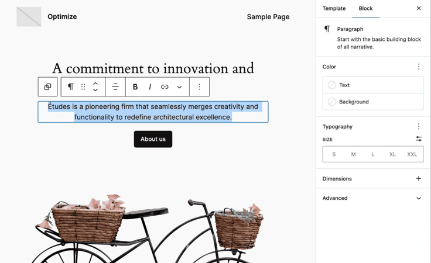Screen dimensions: 431x263
Task: Open more rich text controls dropdown
Action: pyautogui.click(x=179, y=87)
